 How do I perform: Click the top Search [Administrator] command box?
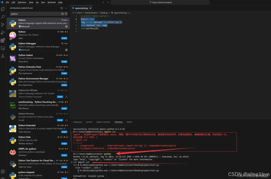160,2
